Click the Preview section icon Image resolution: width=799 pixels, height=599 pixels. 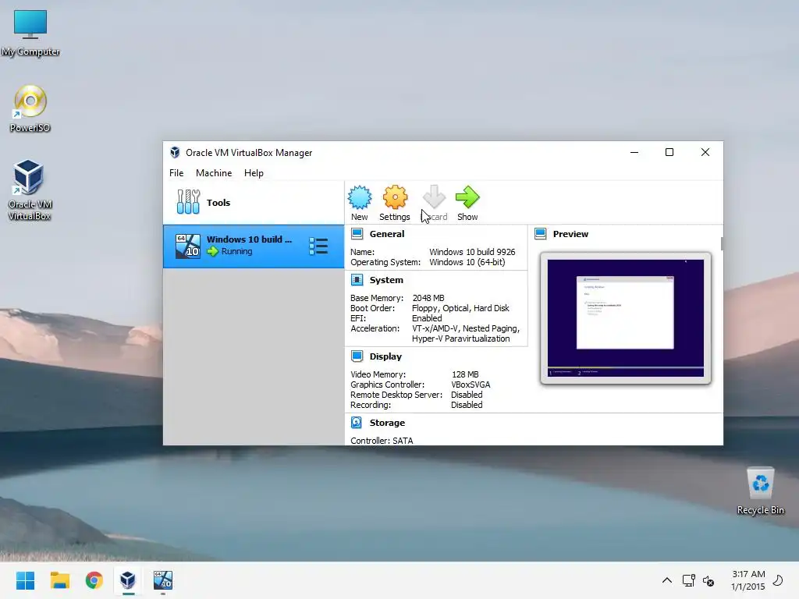pyautogui.click(x=540, y=234)
